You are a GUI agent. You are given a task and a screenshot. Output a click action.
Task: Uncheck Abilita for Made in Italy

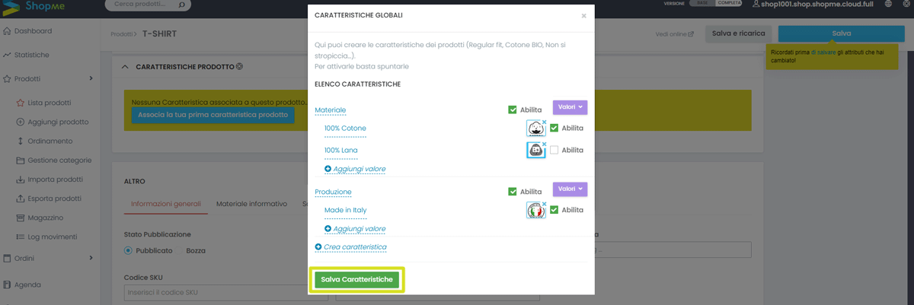pyautogui.click(x=554, y=210)
